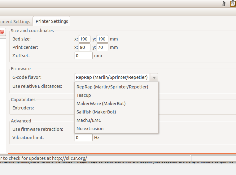Select Teacup from the flavor list

pyautogui.click(x=84, y=95)
